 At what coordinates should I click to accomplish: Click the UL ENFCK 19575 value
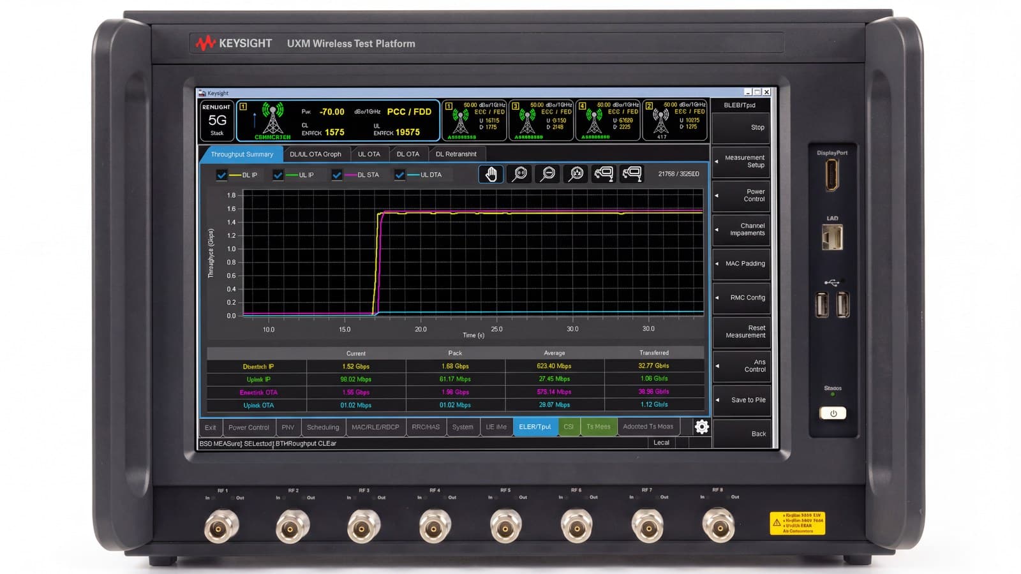click(407, 132)
